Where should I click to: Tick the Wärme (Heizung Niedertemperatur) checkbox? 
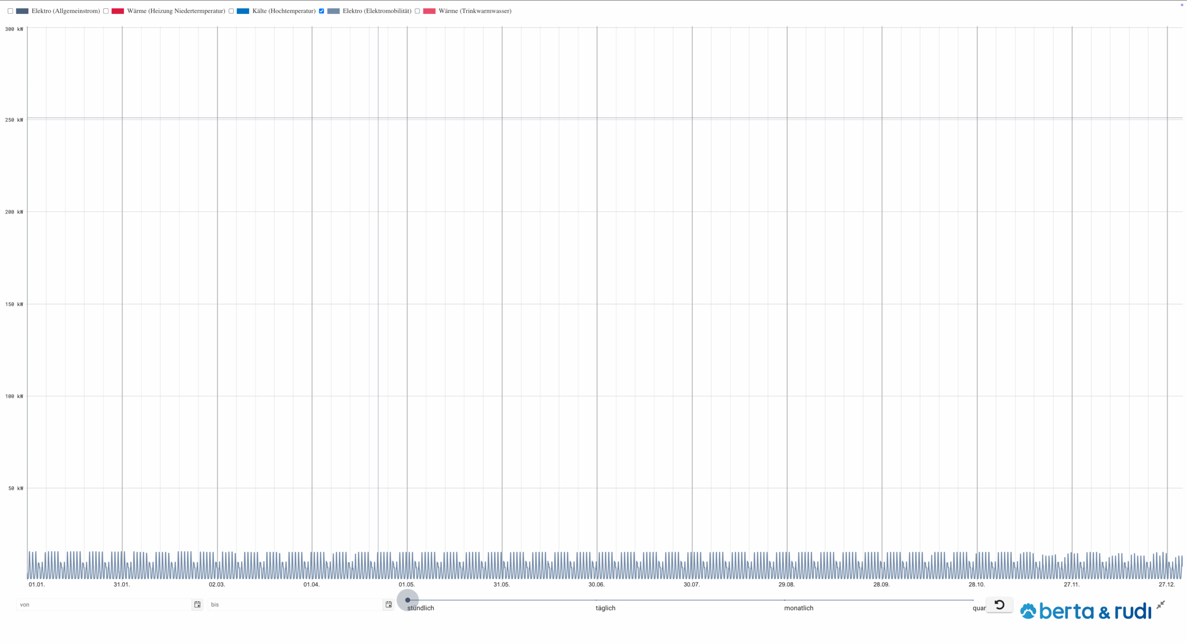[106, 11]
